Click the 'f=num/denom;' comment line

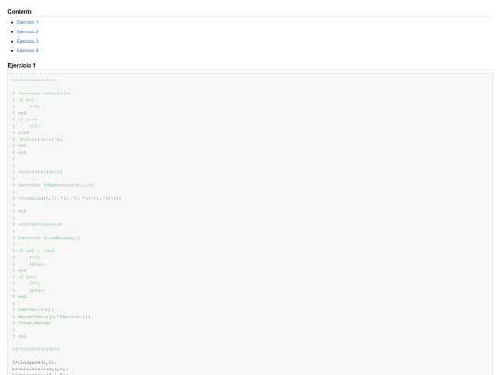[31, 323]
